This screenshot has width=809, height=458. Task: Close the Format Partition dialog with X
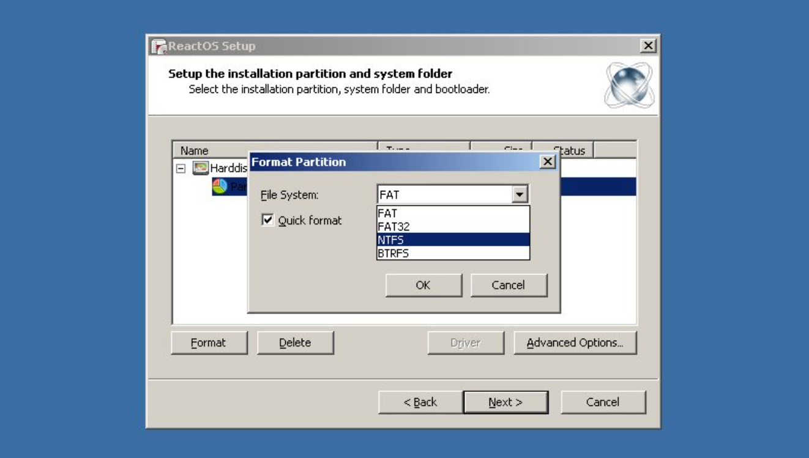(x=548, y=162)
